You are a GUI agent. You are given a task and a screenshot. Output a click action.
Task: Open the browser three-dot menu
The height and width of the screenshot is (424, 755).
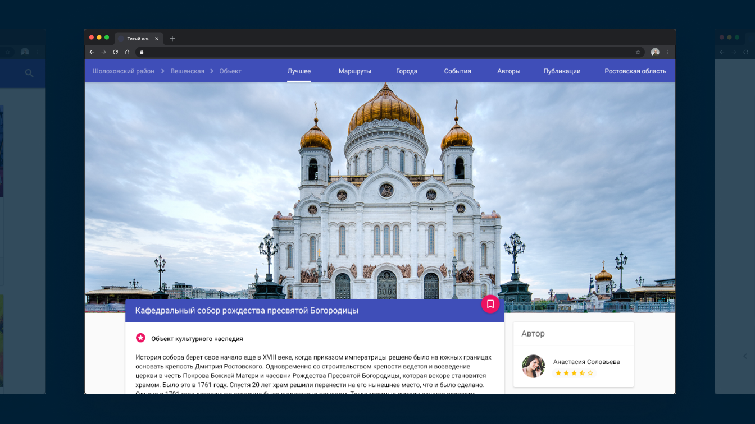pyautogui.click(x=667, y=52)
